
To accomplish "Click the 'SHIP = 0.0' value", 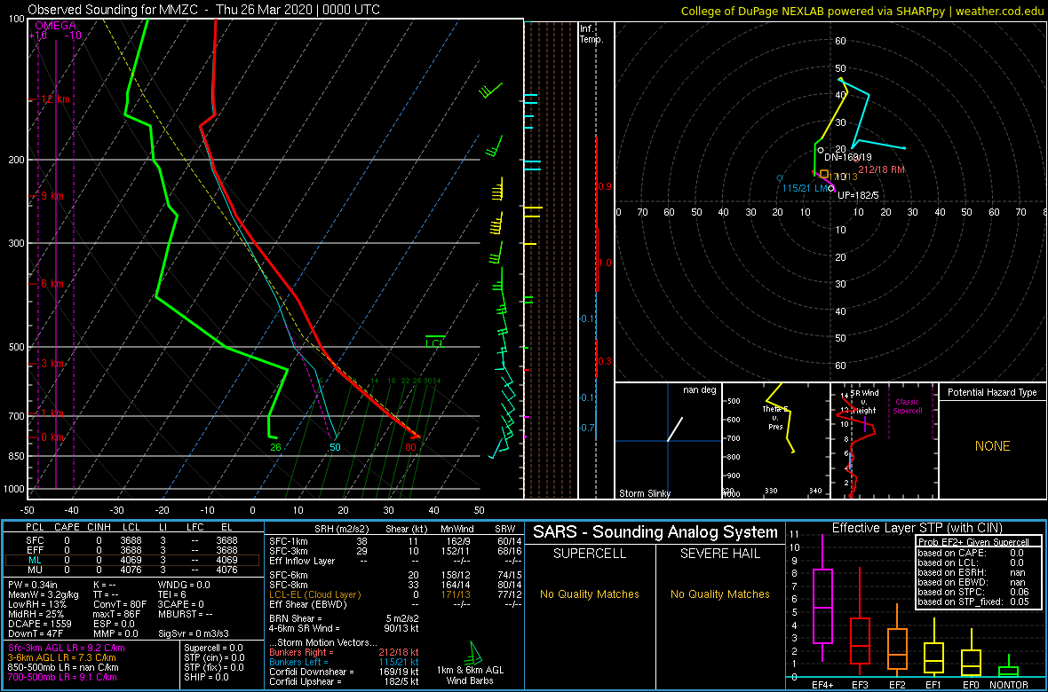I will [209, 679].
